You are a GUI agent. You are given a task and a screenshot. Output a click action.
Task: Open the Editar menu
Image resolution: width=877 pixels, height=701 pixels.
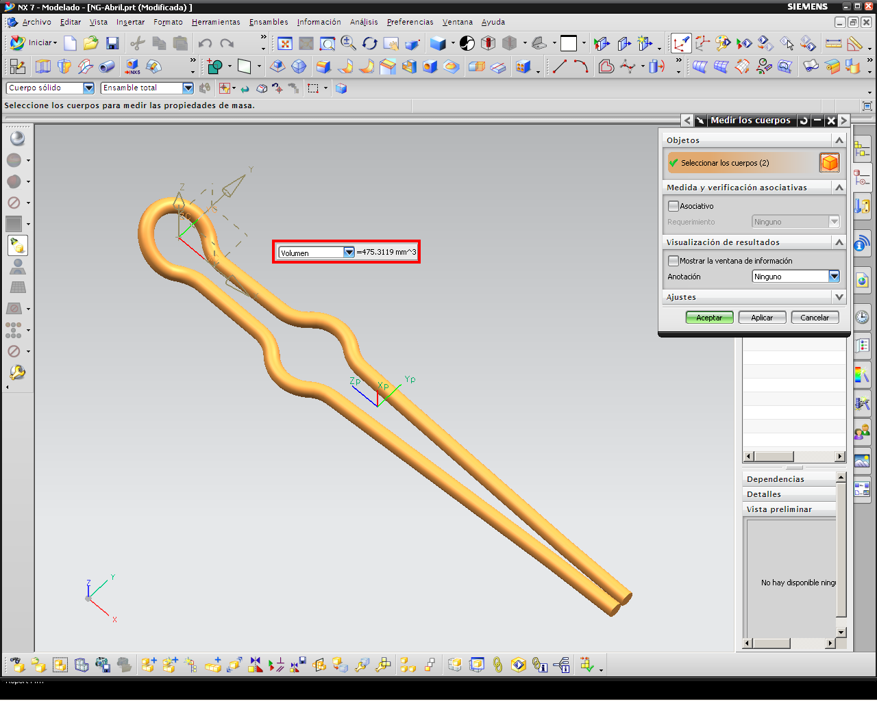[71, 22]
